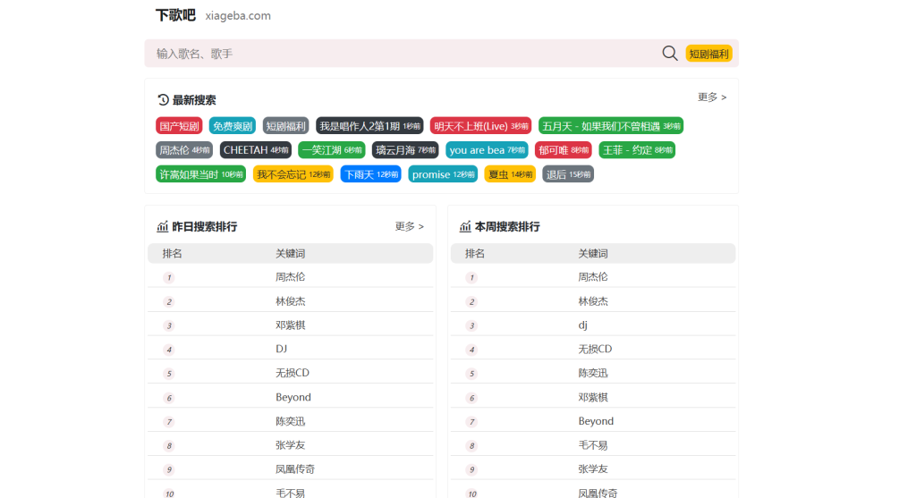Screen dimensions: 916x498
Task: Click rank badge 1 in yesterday's ranking
Action: point(169,277)
